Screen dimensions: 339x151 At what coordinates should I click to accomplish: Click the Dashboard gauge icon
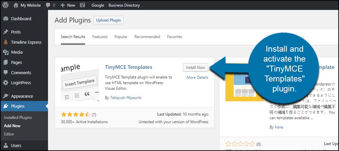tap(6, 19)
